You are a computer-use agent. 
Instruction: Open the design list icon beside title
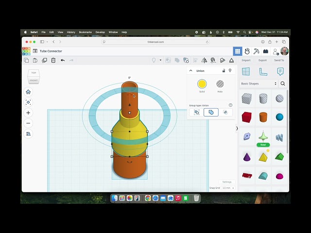pos(35,51)
